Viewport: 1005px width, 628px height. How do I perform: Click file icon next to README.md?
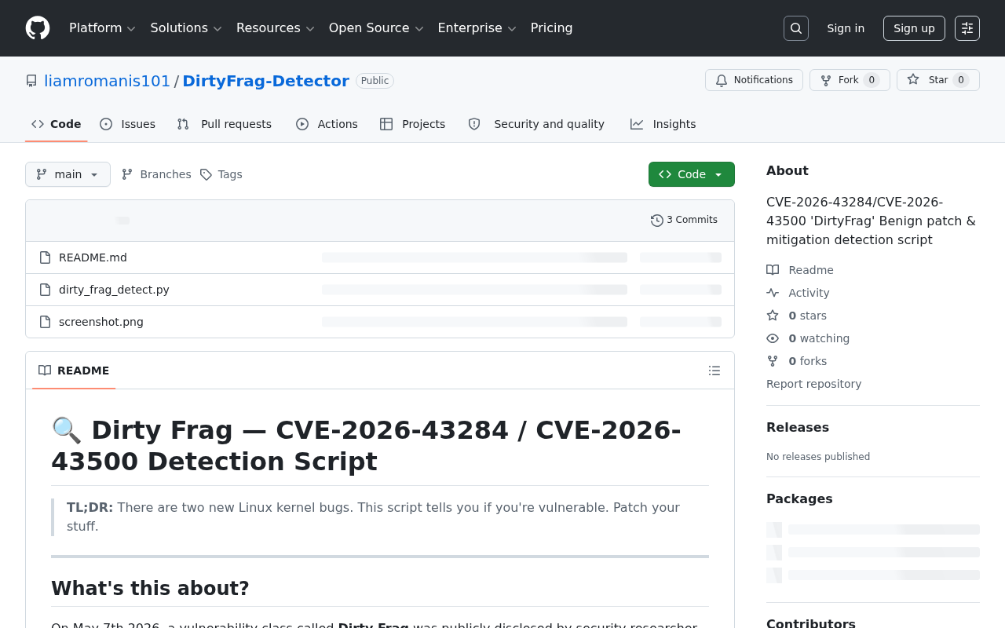[x=46, y=257]
